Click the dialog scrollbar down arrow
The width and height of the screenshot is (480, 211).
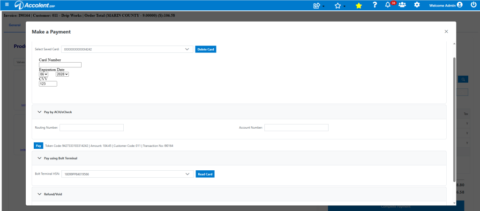click(x=454, y=203)
